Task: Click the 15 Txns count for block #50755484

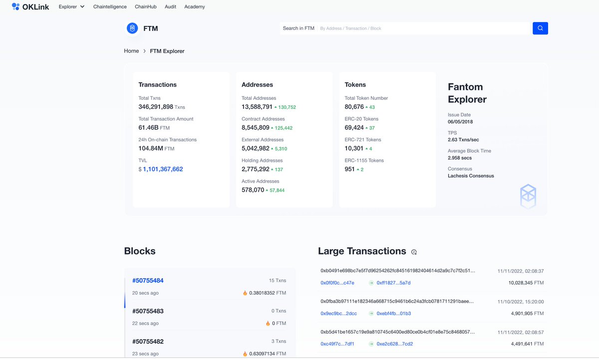Action: [x=278, y=281]
